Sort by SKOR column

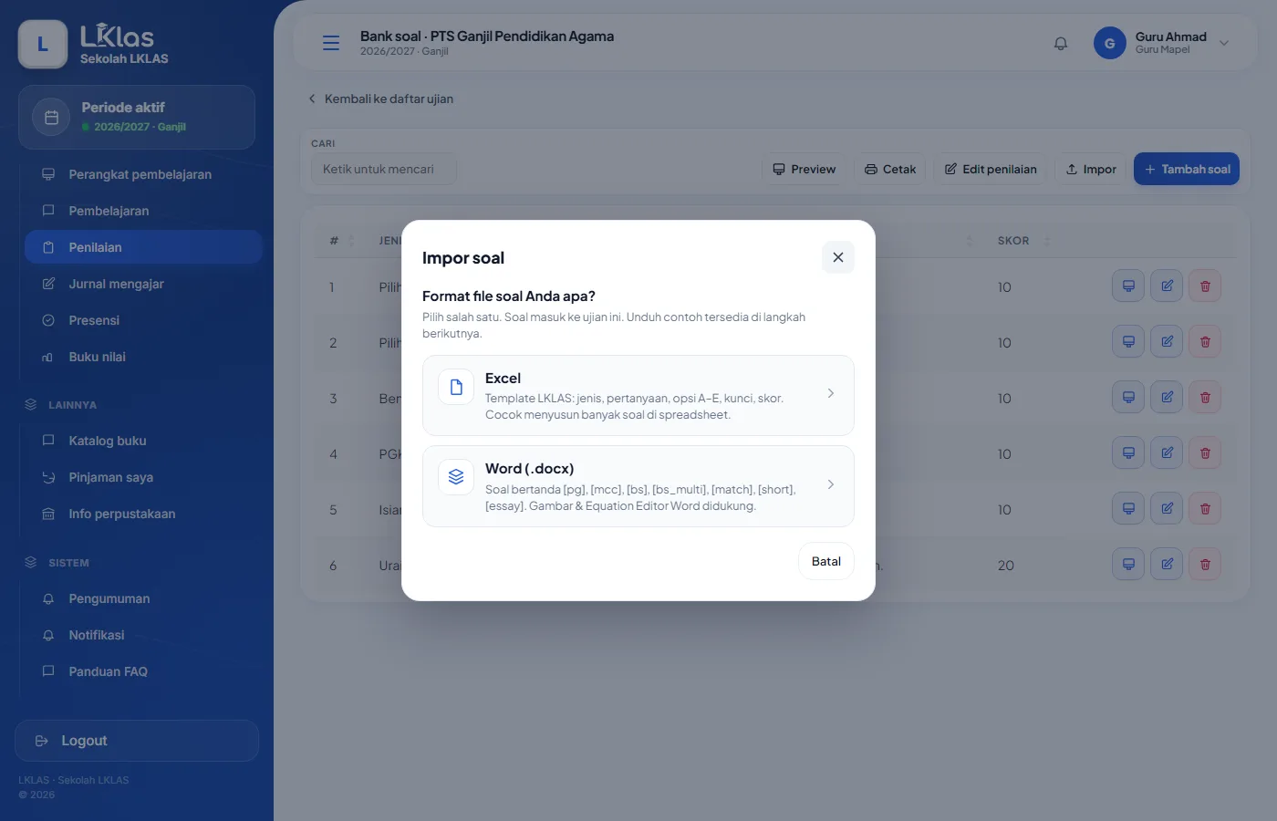pos(1023,241)
